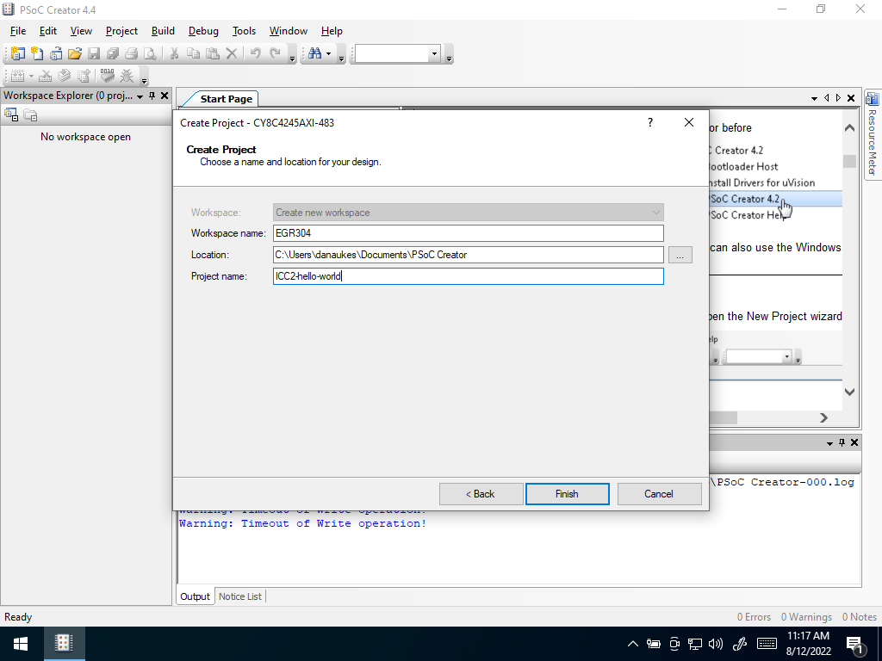Select the Start Page tab
This screenshot has width=882, height=661.
pos(227,99)
